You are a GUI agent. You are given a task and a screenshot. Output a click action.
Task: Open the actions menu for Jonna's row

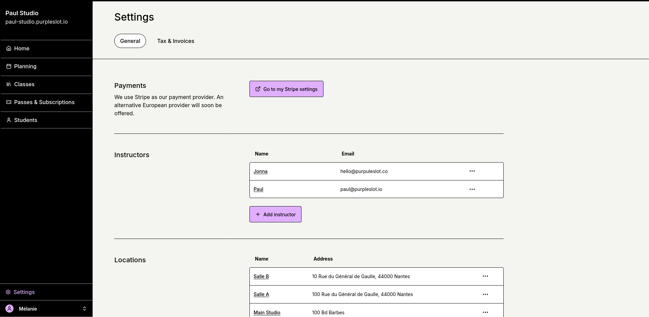472,171
